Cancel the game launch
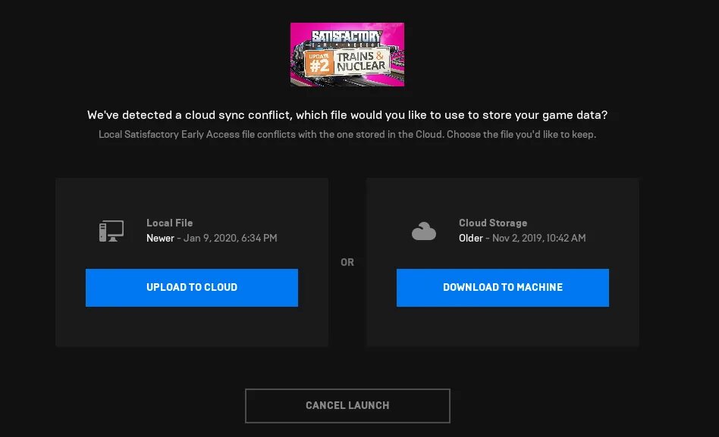 click(347, 406)
